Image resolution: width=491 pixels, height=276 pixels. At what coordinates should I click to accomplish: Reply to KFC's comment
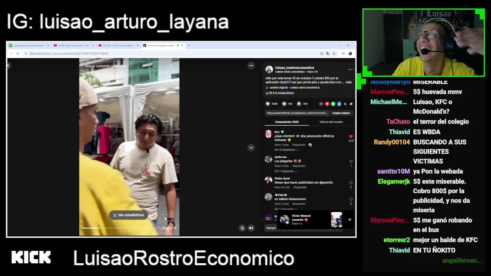coord(299,145)
